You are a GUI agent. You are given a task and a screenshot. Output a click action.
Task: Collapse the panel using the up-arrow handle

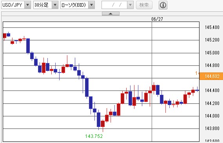pyautogui.click(x=111, y=14)
